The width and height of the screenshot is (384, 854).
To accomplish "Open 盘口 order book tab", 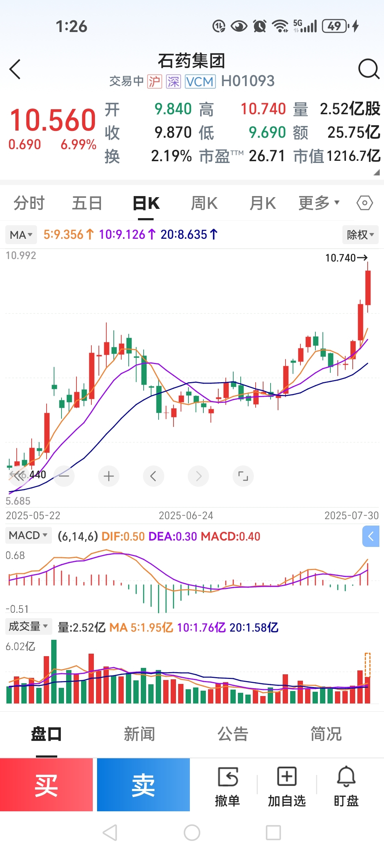I will 46,734.
